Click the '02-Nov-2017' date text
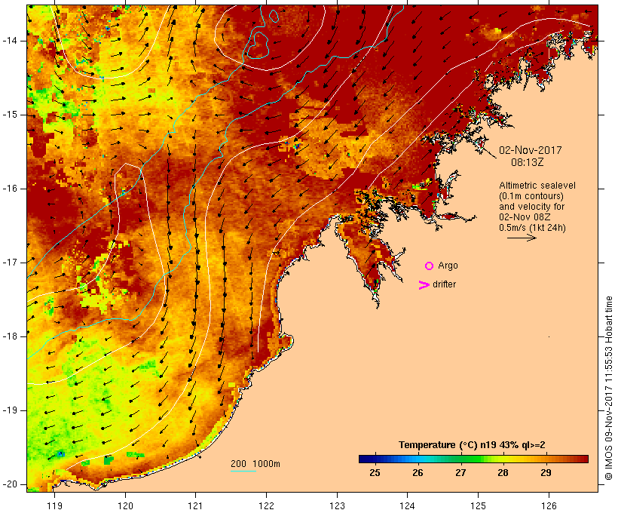 [x=530, y=150]
